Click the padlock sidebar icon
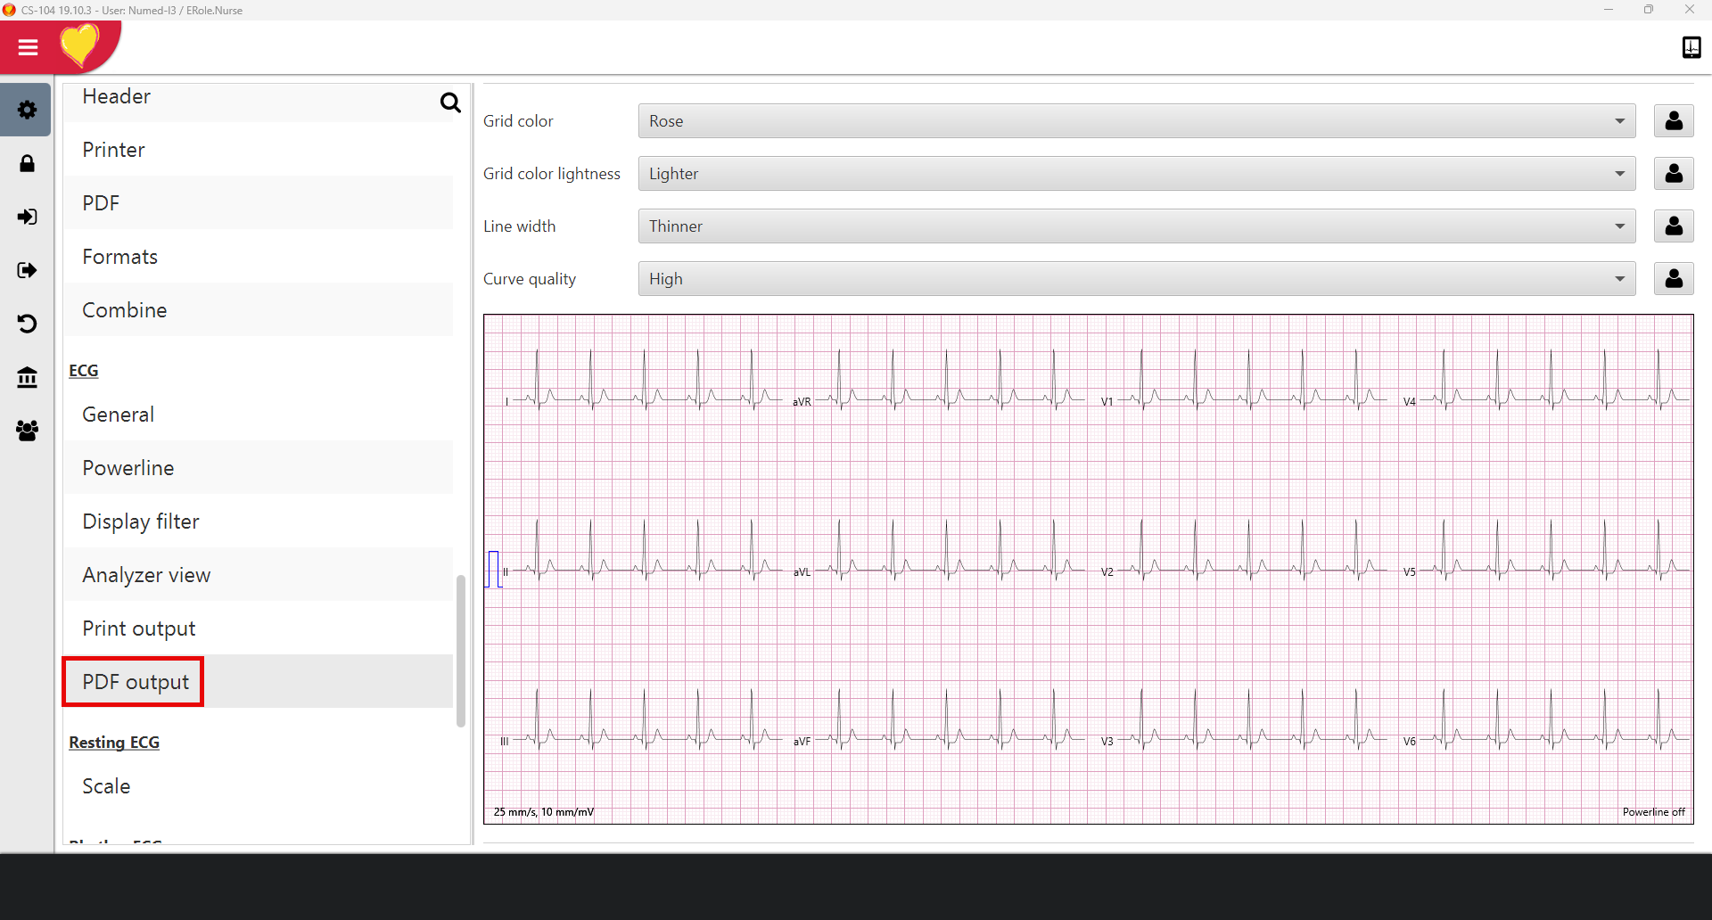This screenshot has height=920, width=1712. [27, 164]
